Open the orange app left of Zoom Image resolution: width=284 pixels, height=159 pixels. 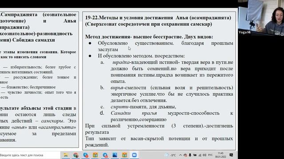125,155
